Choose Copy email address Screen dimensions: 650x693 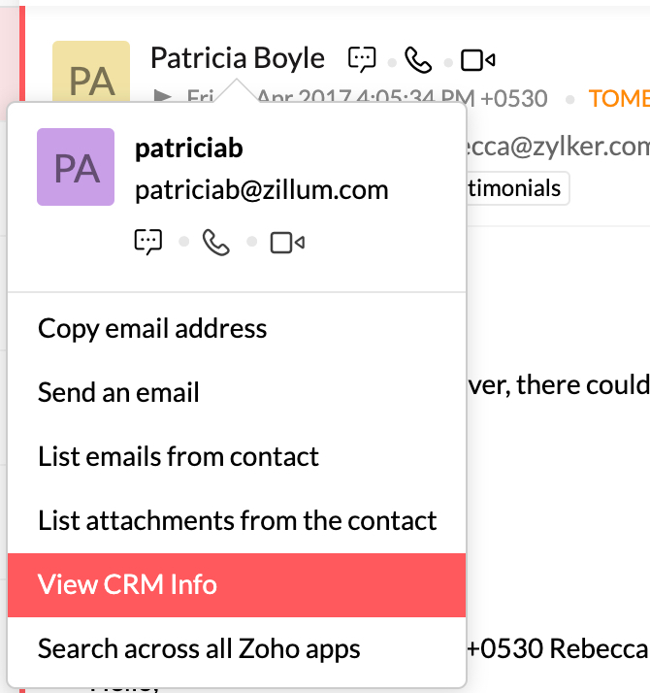point(152,328)
